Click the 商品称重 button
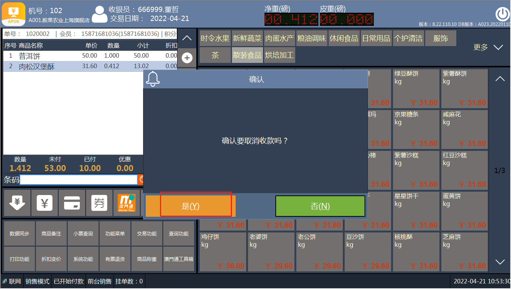This screenshot has width=511, height=289. [147, 259]
